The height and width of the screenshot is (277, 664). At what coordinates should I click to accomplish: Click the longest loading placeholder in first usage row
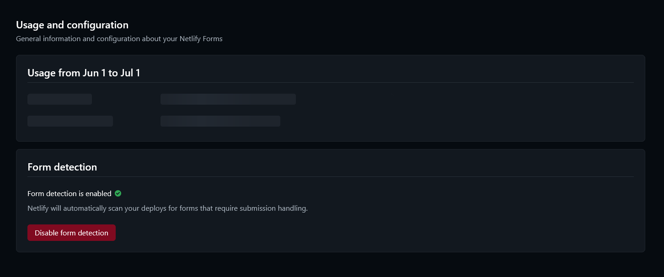[x=228, y=99]
